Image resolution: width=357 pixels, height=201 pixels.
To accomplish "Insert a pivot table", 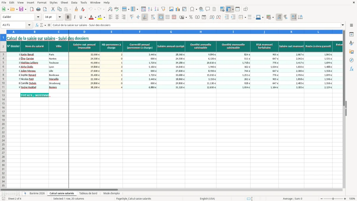I will click(x=184, y=9).
